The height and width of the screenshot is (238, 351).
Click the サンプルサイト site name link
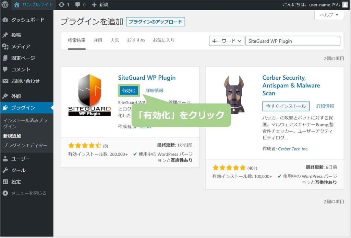[x=37, y=5]
